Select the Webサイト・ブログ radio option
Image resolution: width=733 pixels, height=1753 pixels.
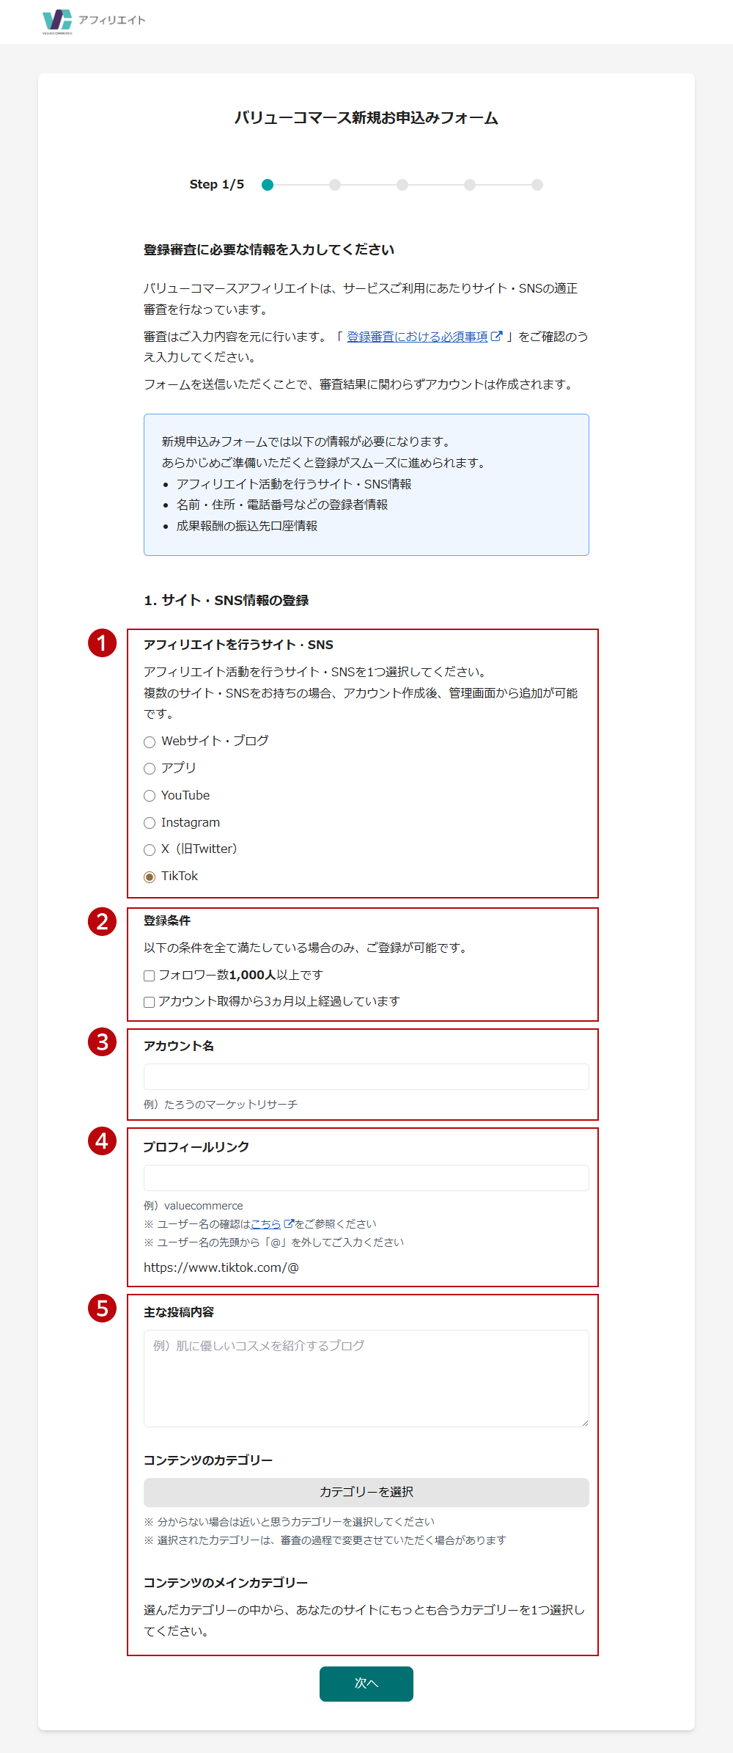pos(150,742)
